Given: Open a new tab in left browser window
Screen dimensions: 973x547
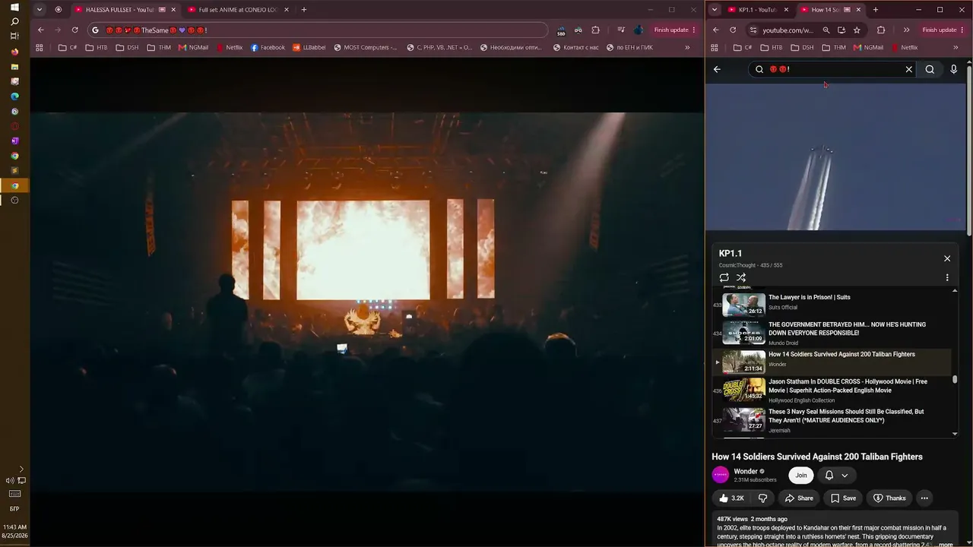Looking at the screenshot, I should [x=304, y=10].
